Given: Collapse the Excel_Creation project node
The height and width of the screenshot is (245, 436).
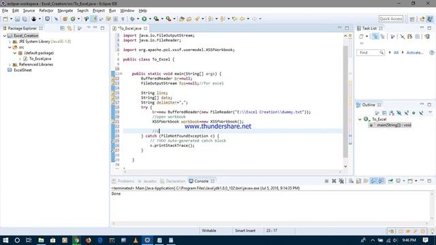Looking at the screenshot, I should [x=5, y=36].
